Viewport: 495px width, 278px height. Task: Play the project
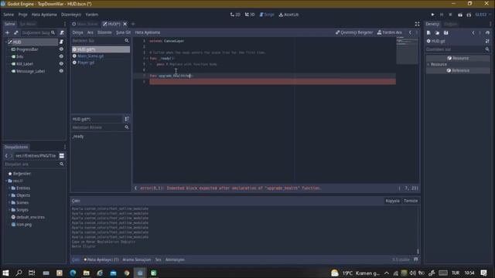pyautogui.click(x=432, y=15)
